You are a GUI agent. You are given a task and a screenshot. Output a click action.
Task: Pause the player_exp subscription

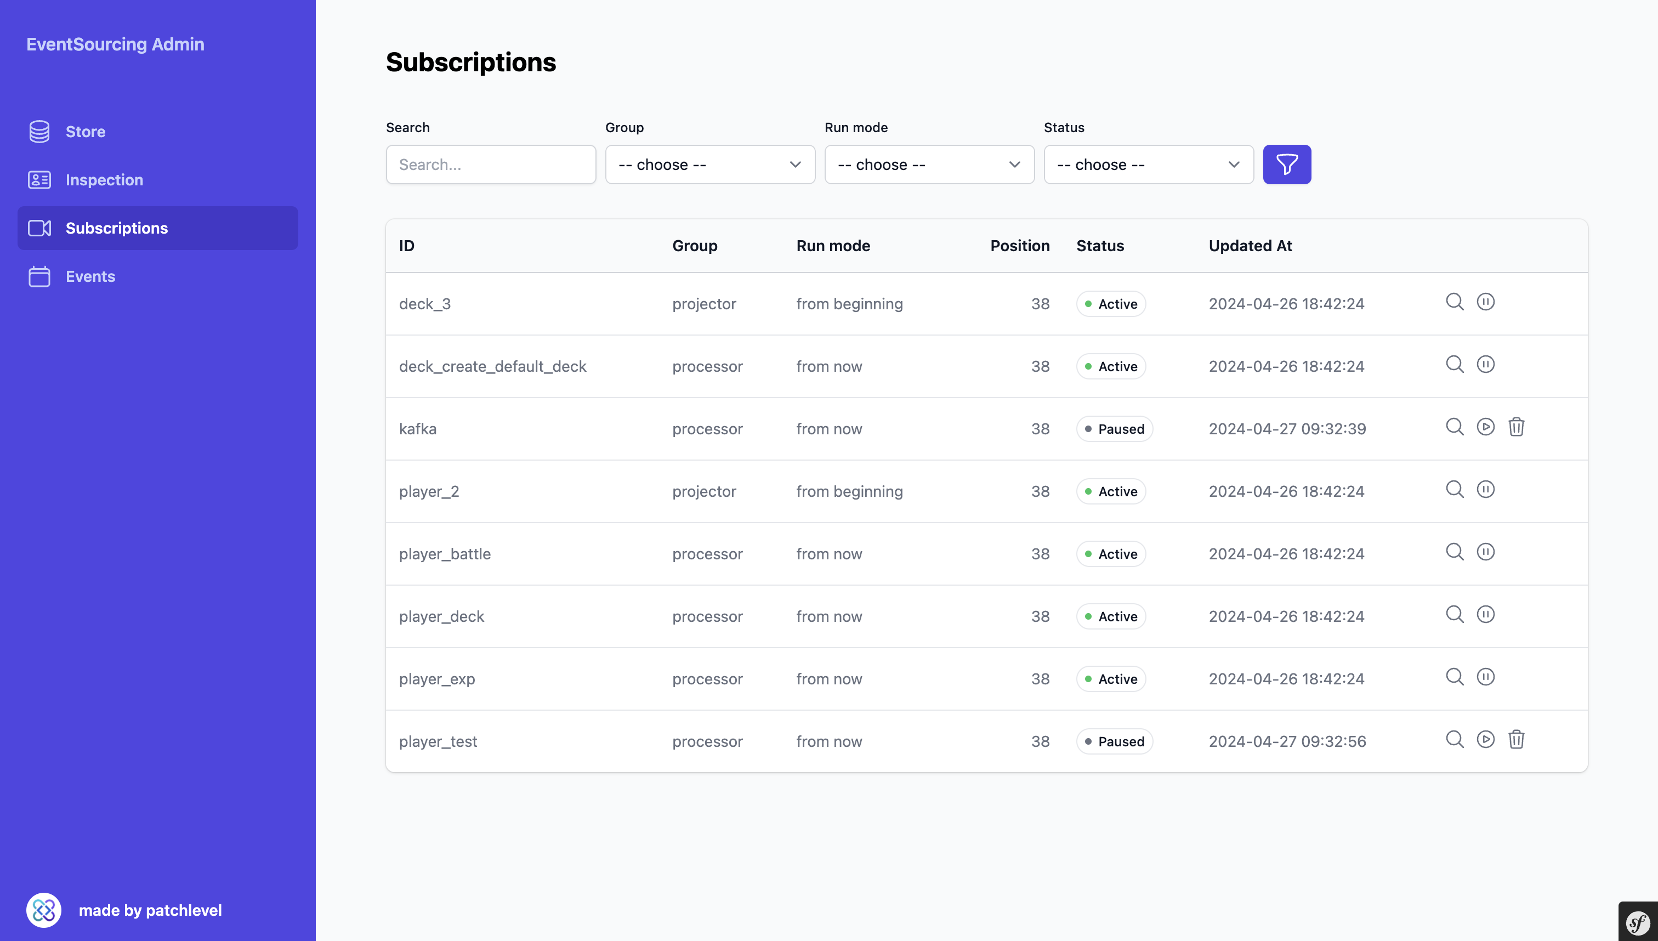[x=1485, y=677]
